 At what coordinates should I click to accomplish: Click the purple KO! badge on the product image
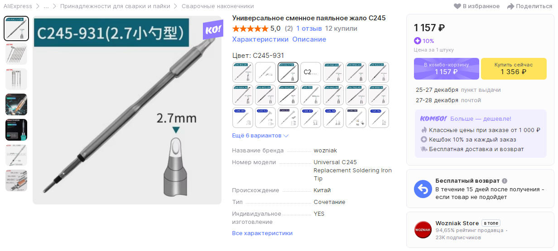coord(212,30)
